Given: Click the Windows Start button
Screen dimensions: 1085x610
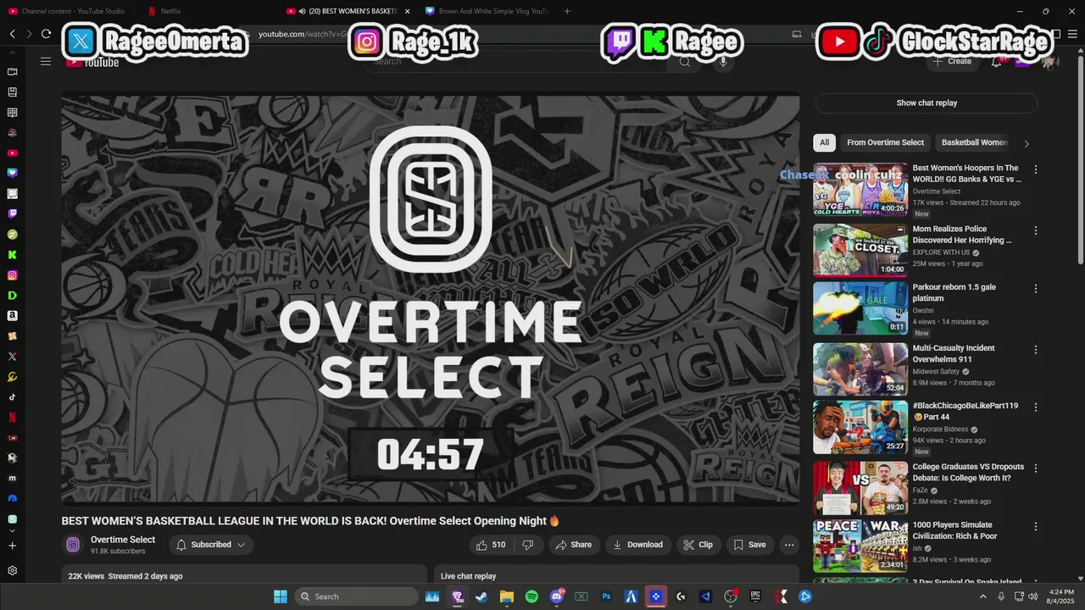Looking at the screenshot, I should pos(281,596).
